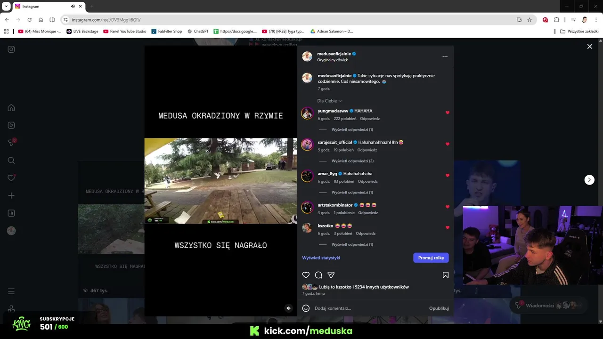Go back in browser history
The height and width of the screenshot is (339, 603).
[7, 20]
